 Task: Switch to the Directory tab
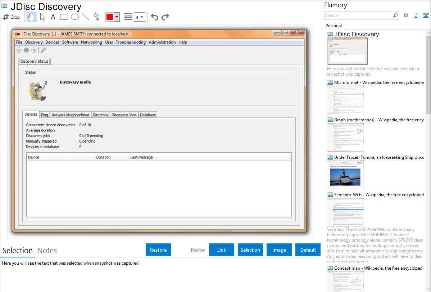(100, 115)
